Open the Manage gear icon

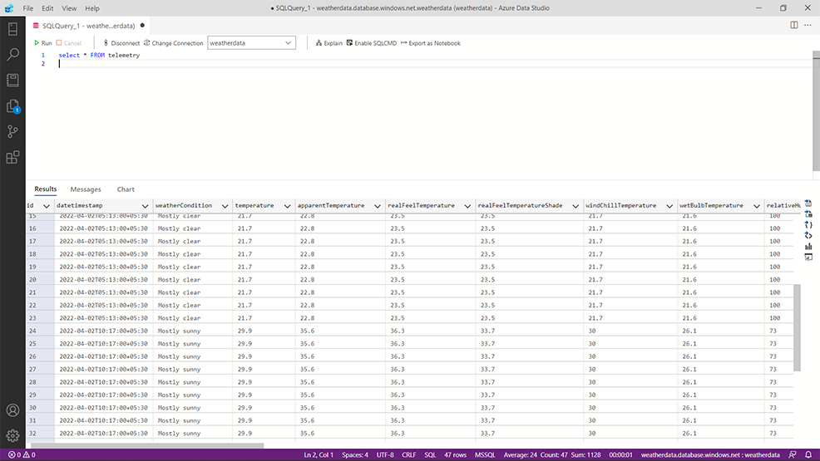pos(12,435)
